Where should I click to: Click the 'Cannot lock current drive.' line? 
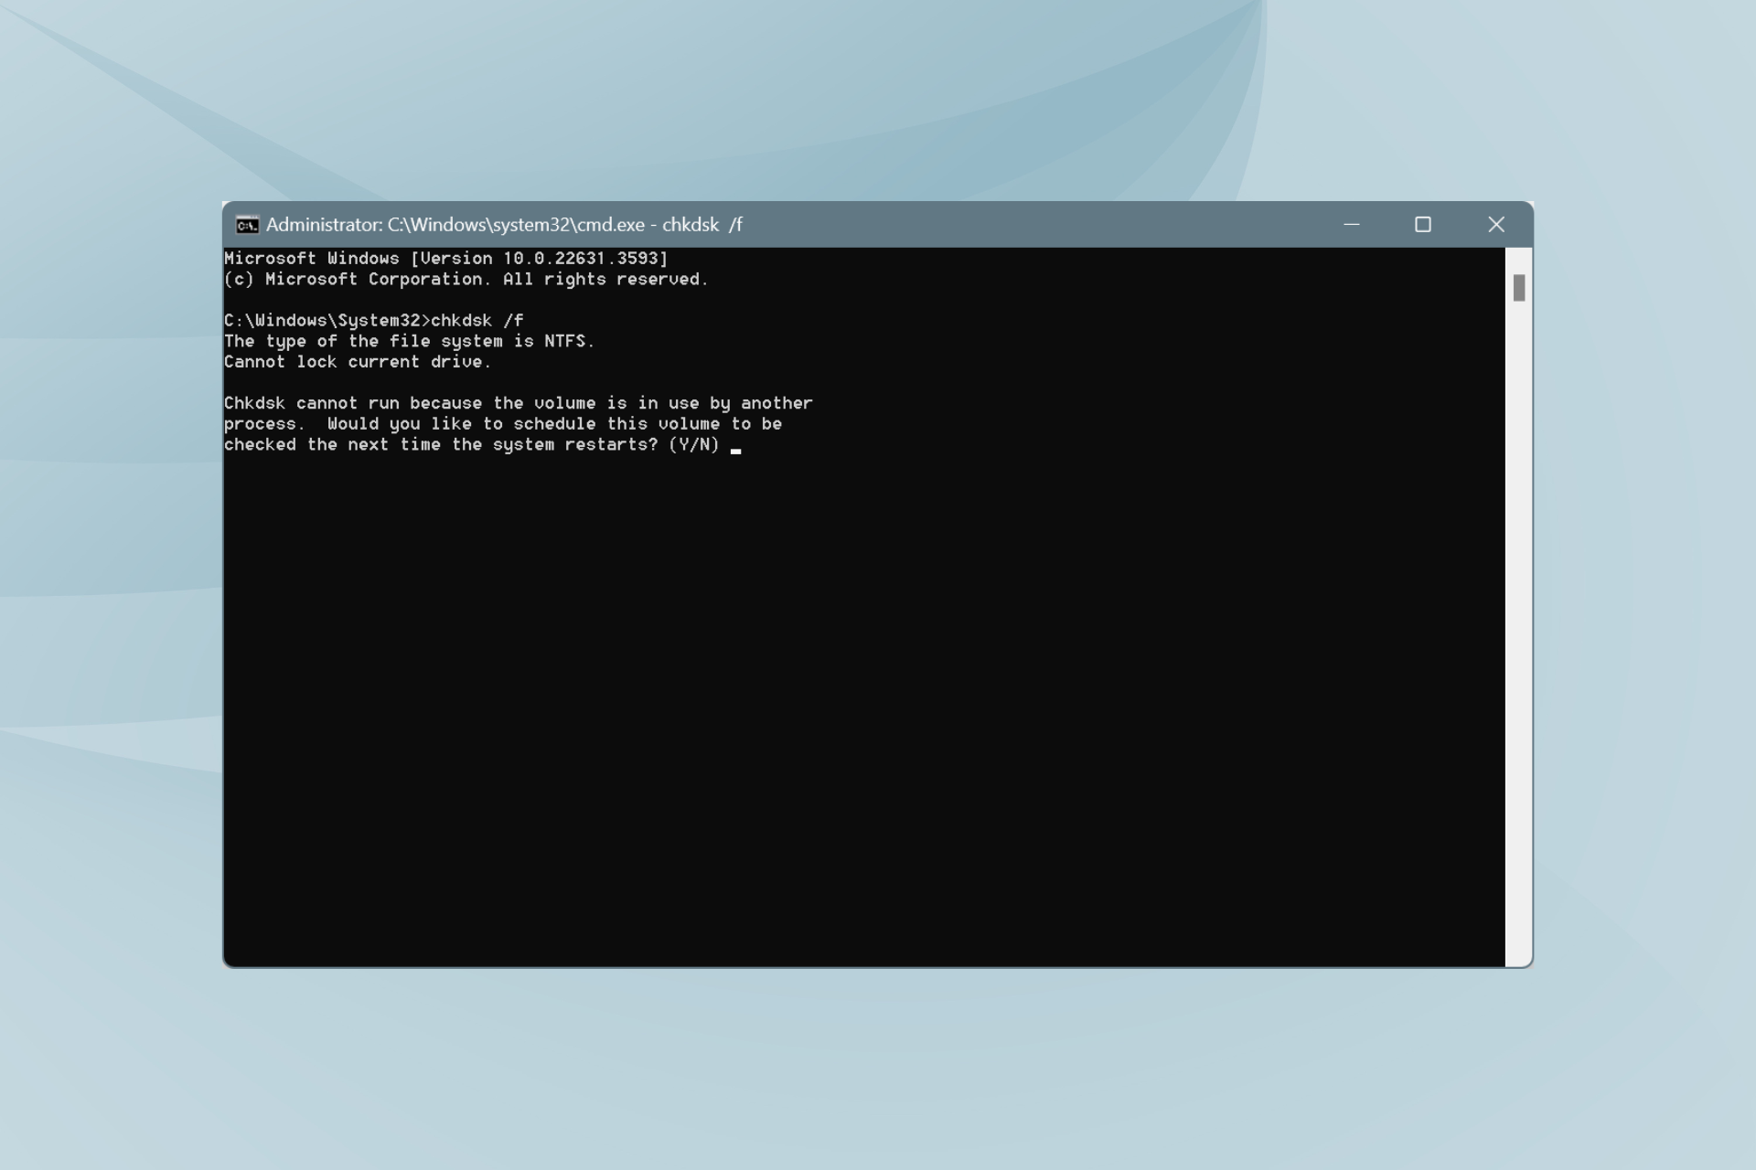click(358, 362)
